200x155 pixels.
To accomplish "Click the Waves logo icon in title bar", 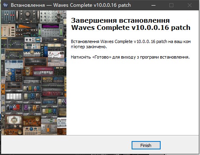I will point(6,5).
